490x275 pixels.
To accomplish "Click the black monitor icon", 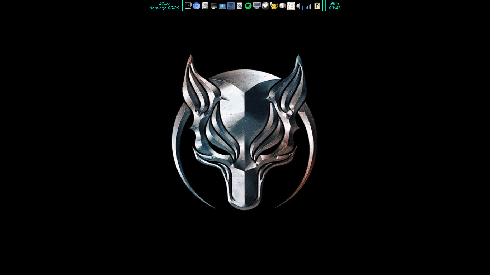I will click(x=214, y=6).
